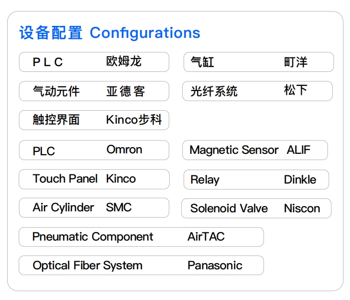This screenshot has height=300, width=350.
Task: Select the Panasonic brand name
Action: 215,265
